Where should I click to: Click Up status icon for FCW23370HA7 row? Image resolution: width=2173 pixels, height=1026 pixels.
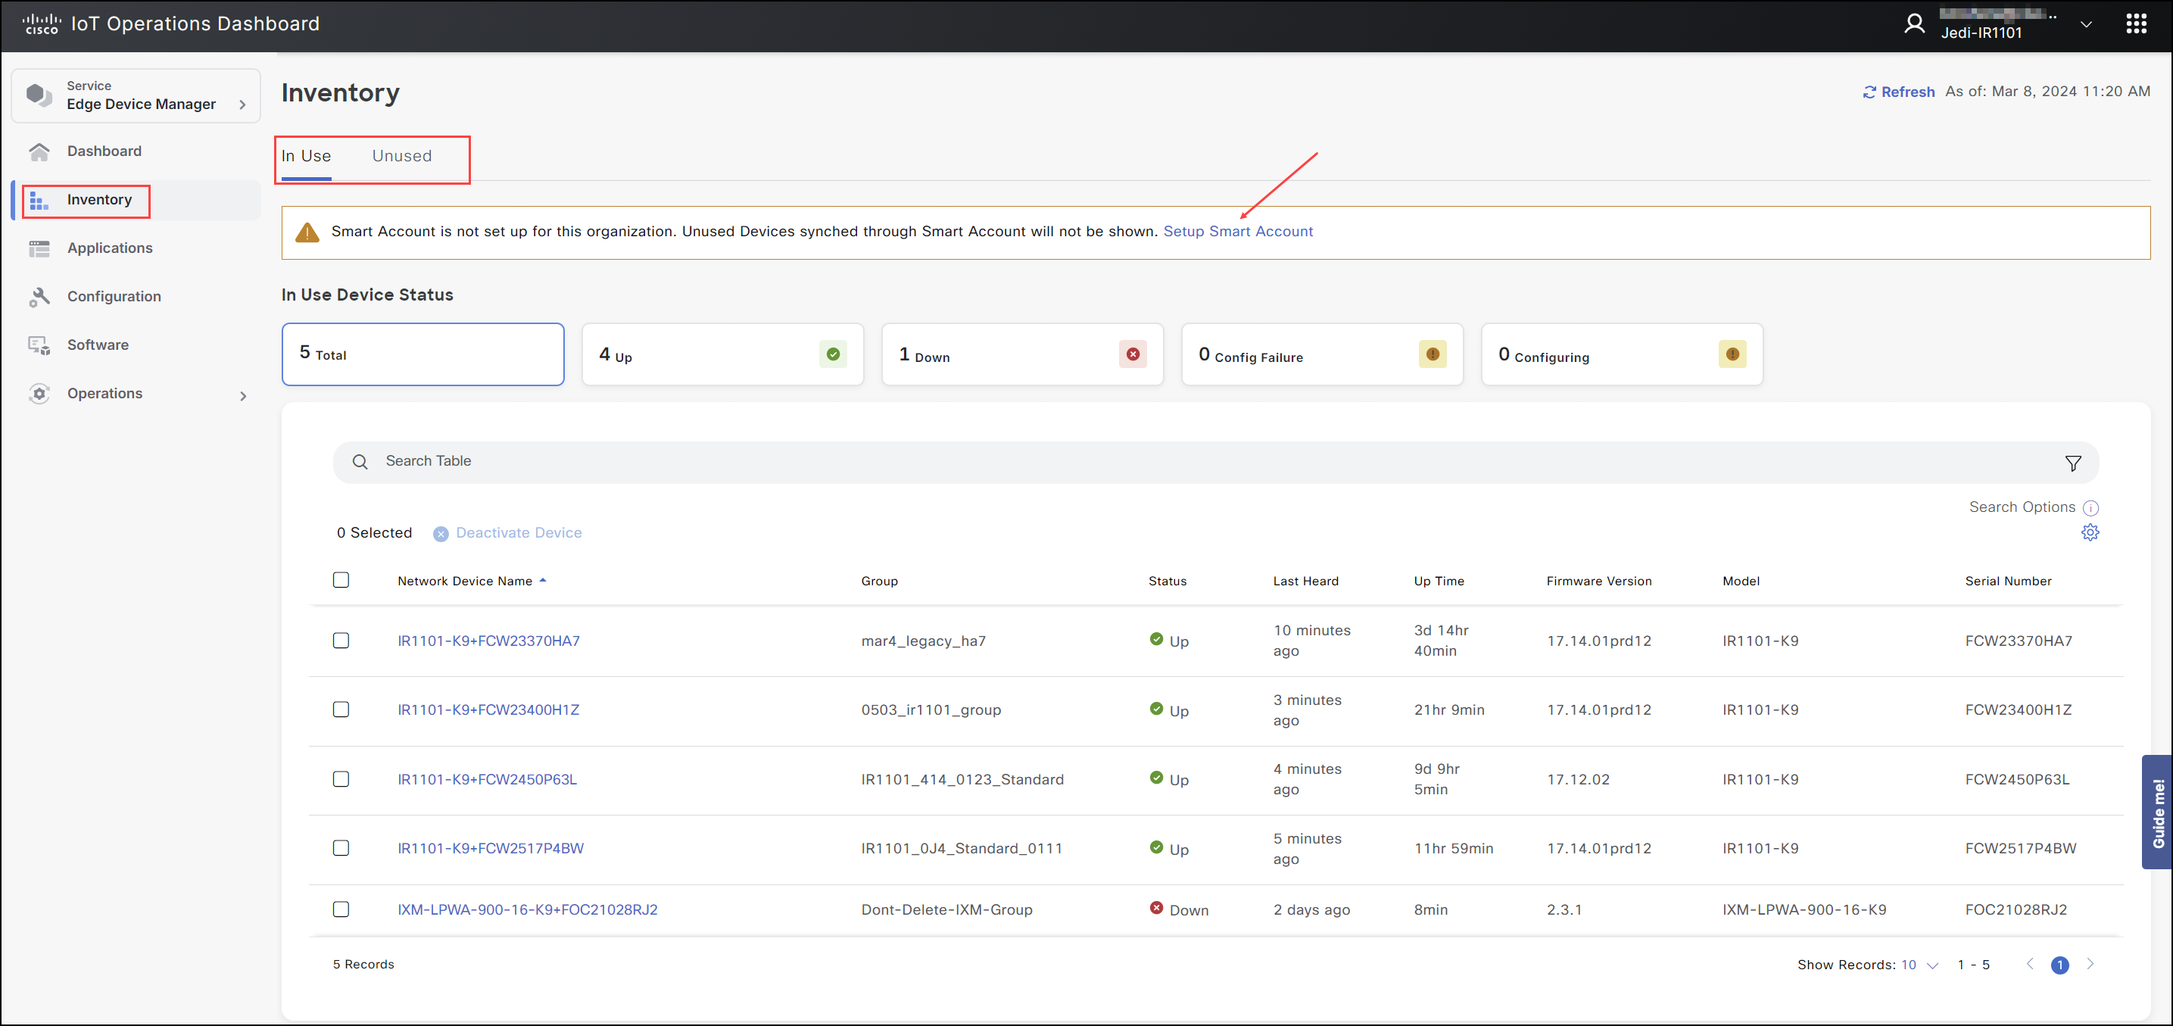point(1155,640)
